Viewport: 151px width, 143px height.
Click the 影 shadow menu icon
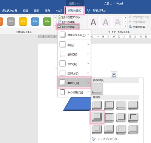click(63, 45)
